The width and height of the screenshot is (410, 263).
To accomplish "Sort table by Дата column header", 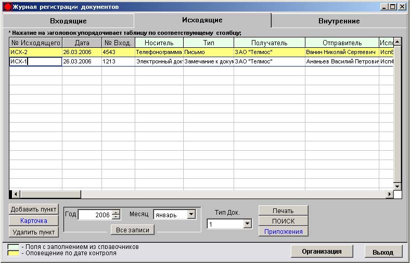I will point(82,43).
